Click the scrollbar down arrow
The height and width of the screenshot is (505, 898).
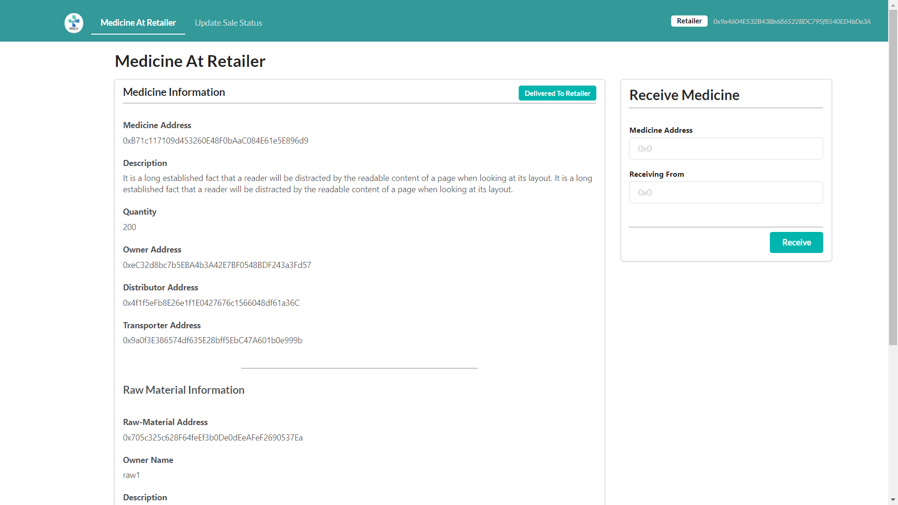pos(893,500)
